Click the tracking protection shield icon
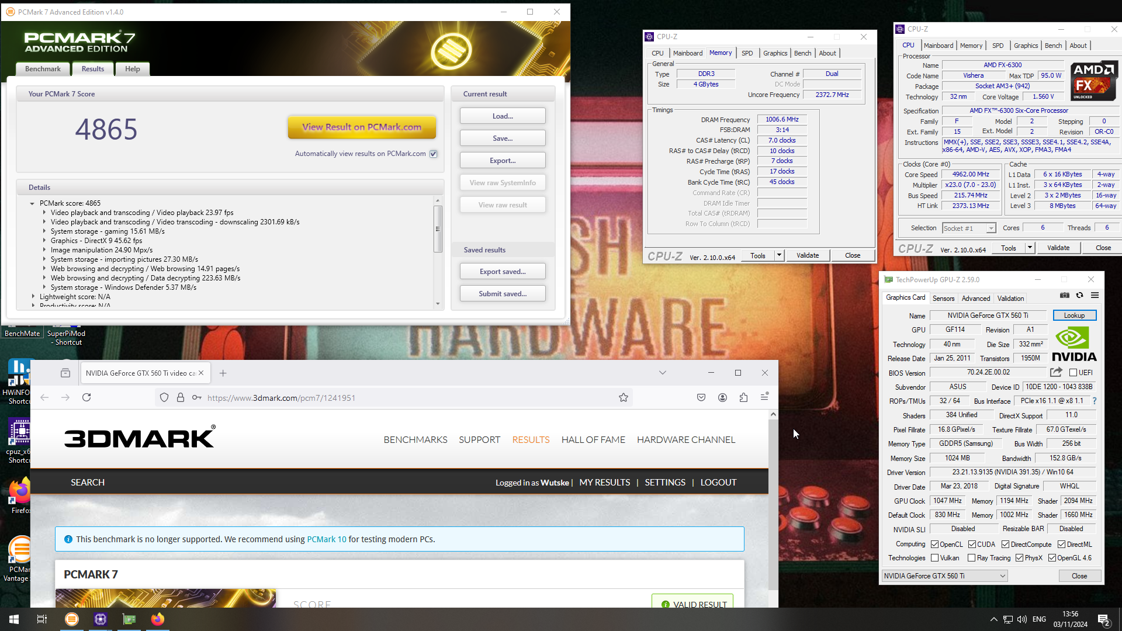The height and width of the screenshot is (631, 1122). (x=164, y=397)
